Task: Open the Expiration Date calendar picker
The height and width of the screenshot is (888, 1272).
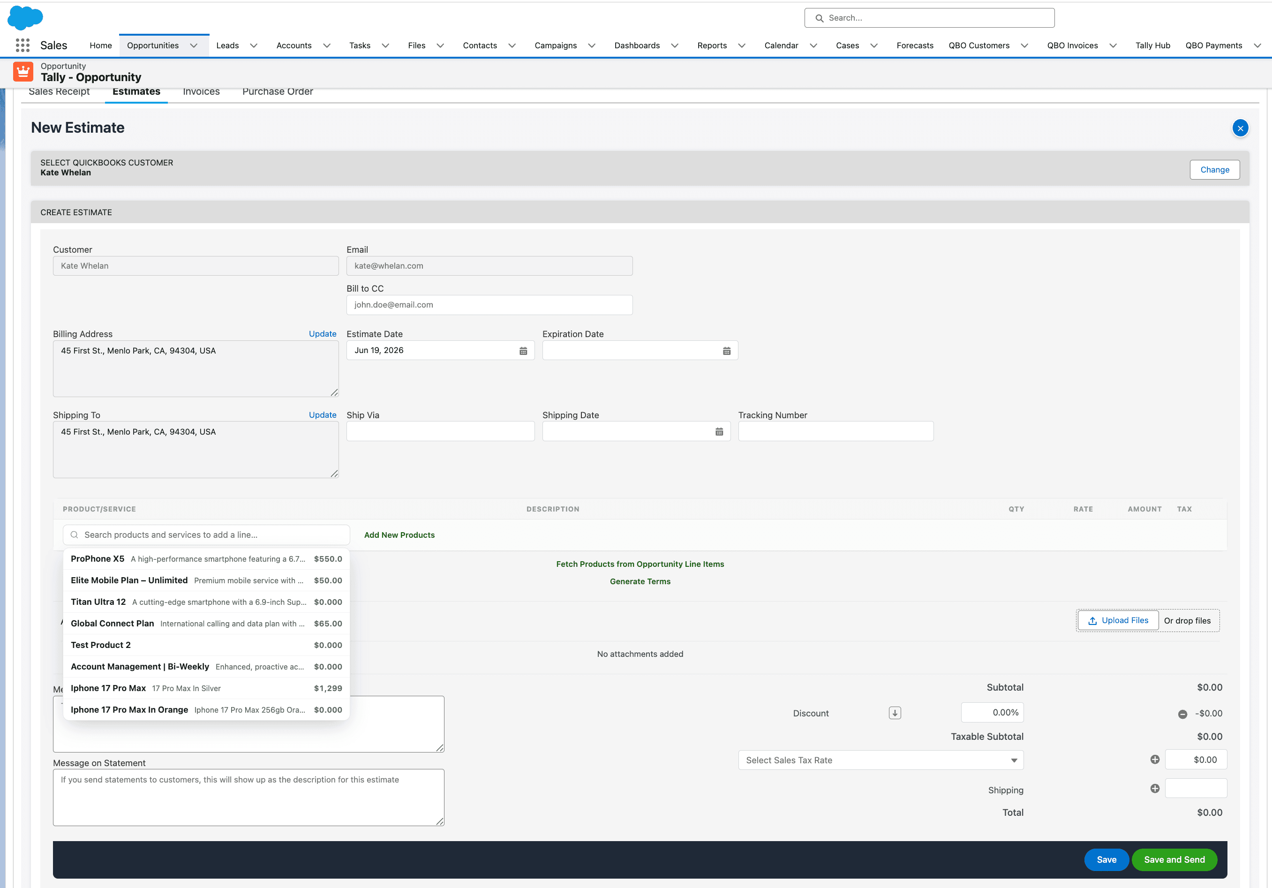Action: click(726, 351)
